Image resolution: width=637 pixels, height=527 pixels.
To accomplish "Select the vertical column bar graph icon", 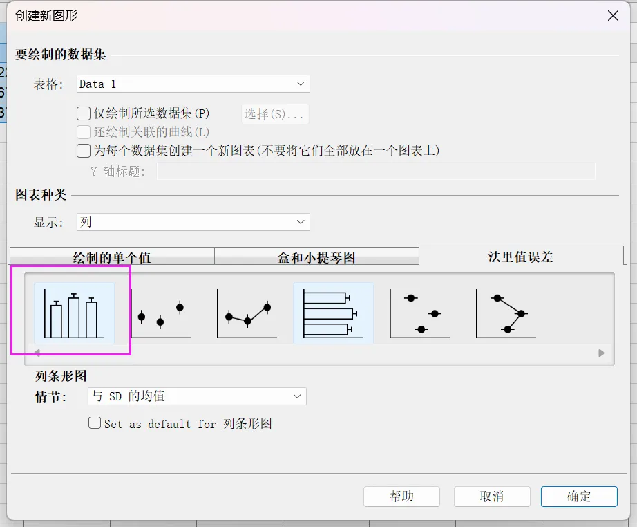I will click(x=74, y=313).
